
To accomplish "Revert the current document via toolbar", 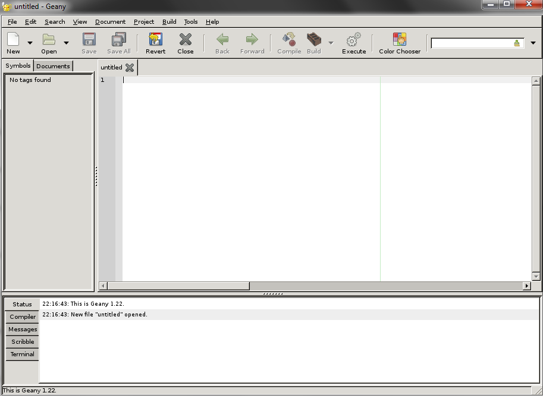I will [155, 42].
